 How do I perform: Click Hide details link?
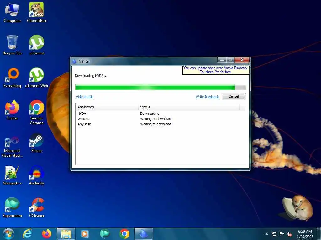pos(85,97)
